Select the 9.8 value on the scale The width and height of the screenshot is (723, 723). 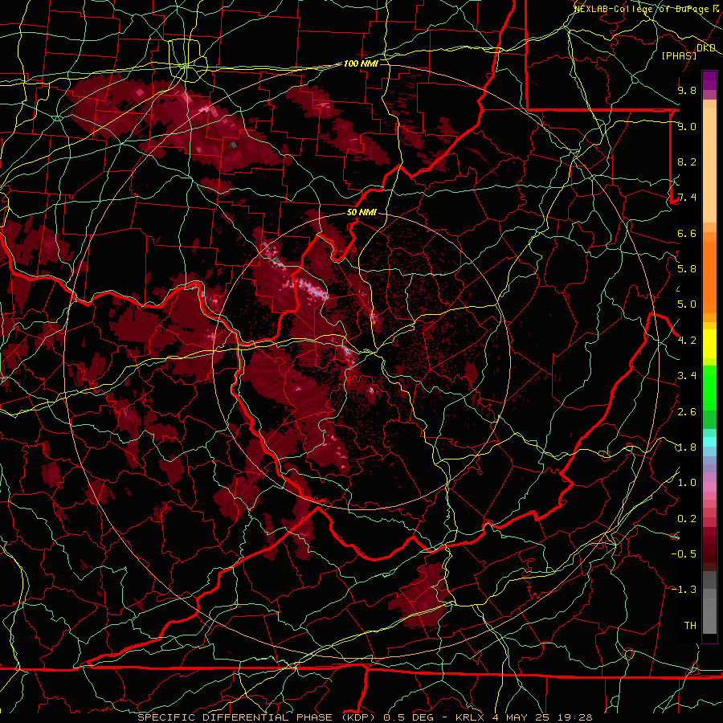pos(687,90)
